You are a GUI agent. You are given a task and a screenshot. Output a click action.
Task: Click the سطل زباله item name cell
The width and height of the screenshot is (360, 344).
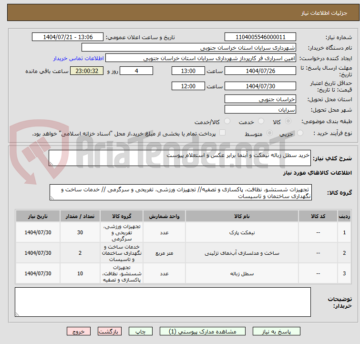click(x=242, y=273)
